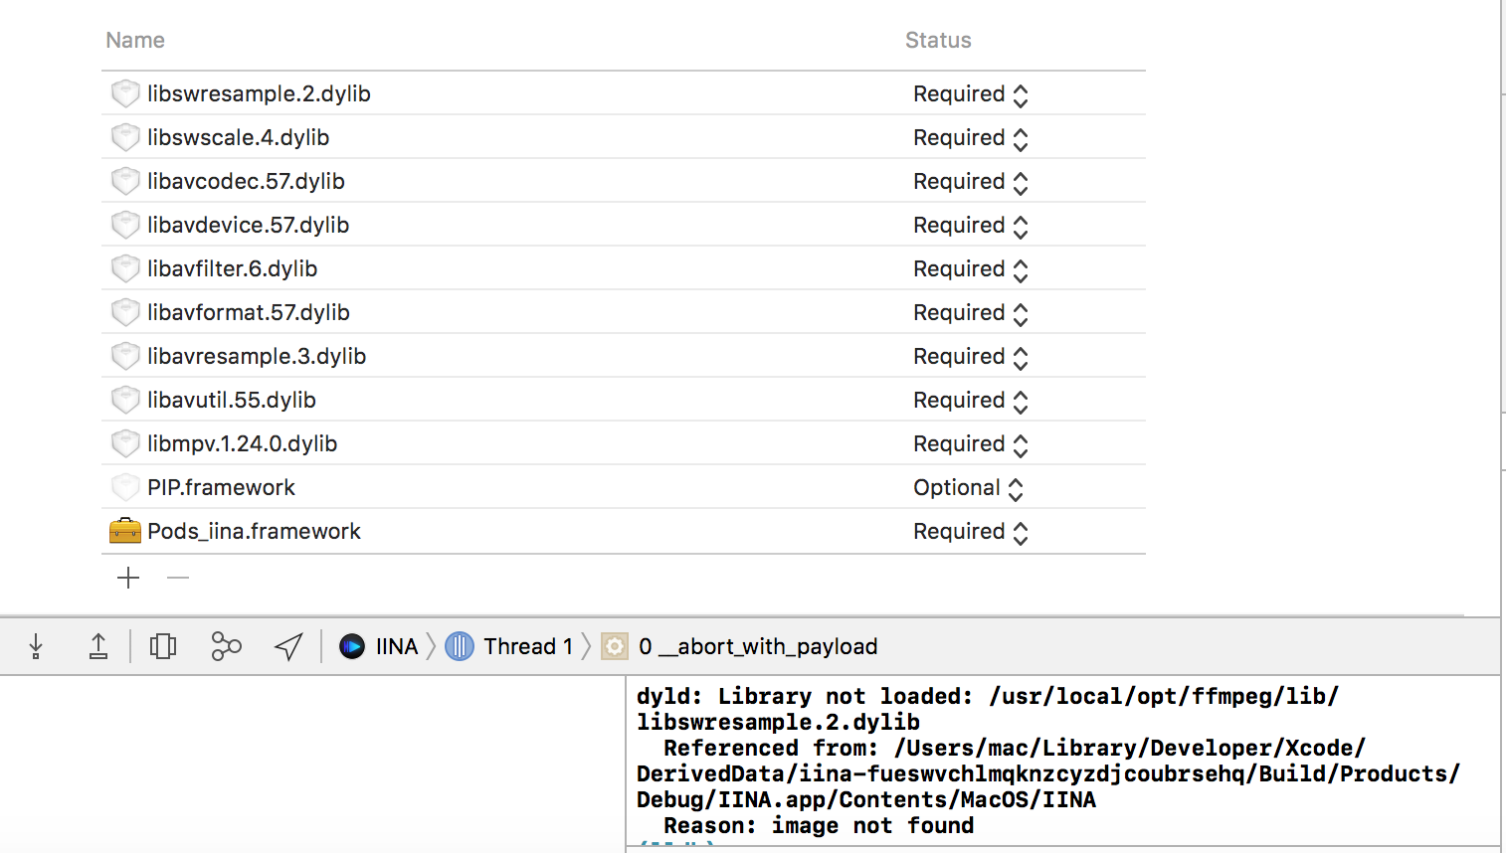Viewport: 1506px width, 853px height.
Task: Click the libavfilter.6.dylib shield icon
Action: click(x=125, y=268)
